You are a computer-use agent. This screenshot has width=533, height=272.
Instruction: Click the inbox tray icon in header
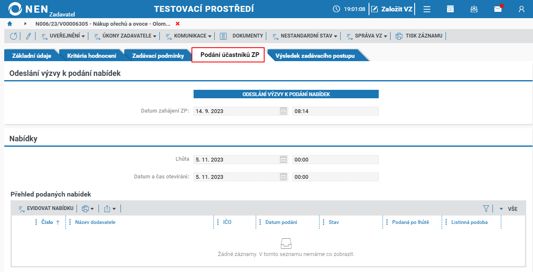[x=474, y=9]
